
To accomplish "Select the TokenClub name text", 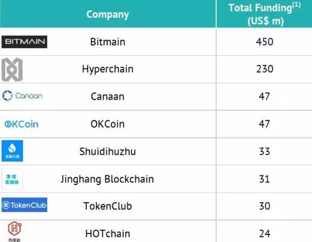I will (x=107, y=206).
